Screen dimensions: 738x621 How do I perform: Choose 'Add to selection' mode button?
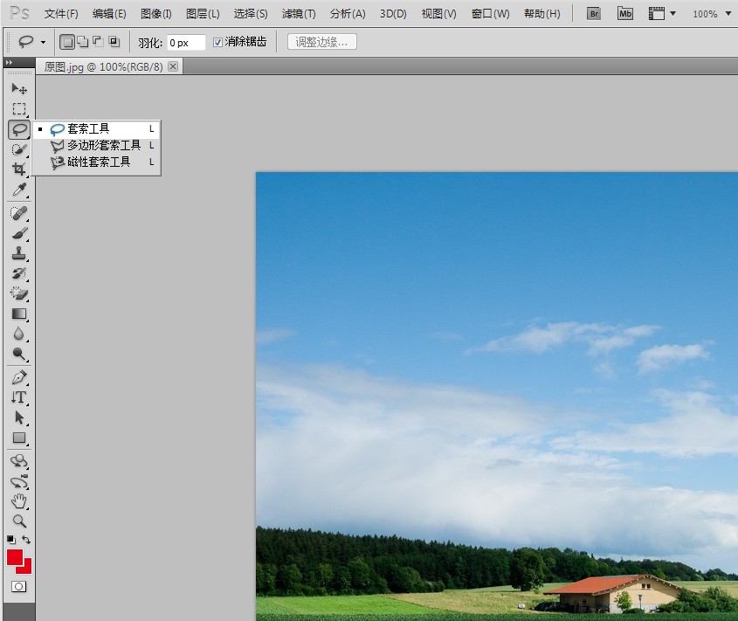[x=82, y=43]
